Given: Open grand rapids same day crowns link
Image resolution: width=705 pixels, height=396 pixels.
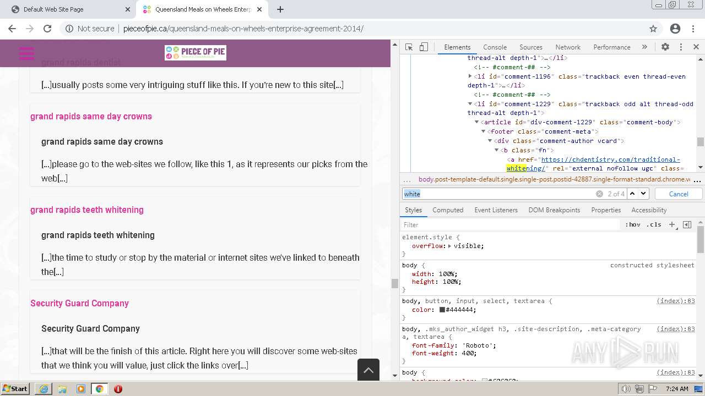Looking at the screenshot, I should [x=91, y=116].
